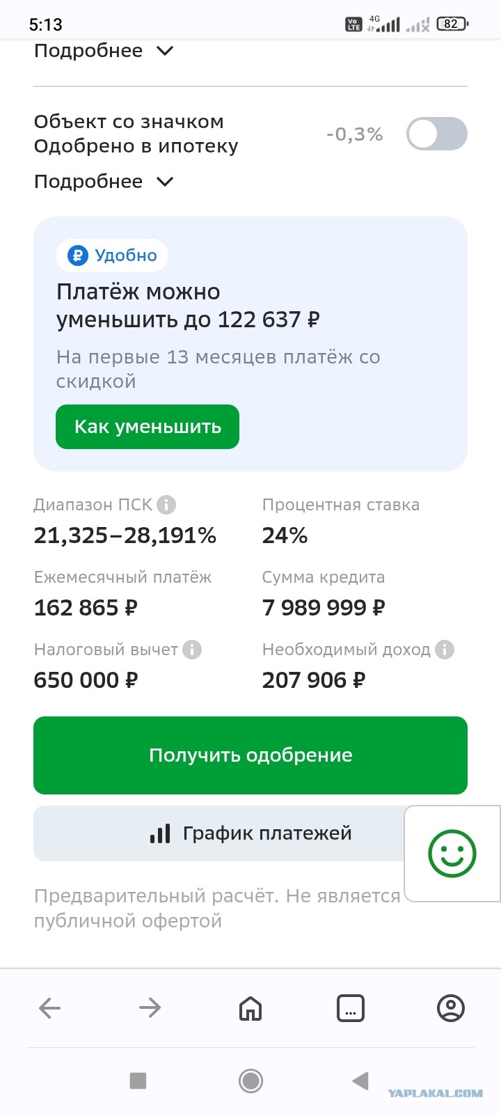Open info icon next to Налоговый вычет

192,650
